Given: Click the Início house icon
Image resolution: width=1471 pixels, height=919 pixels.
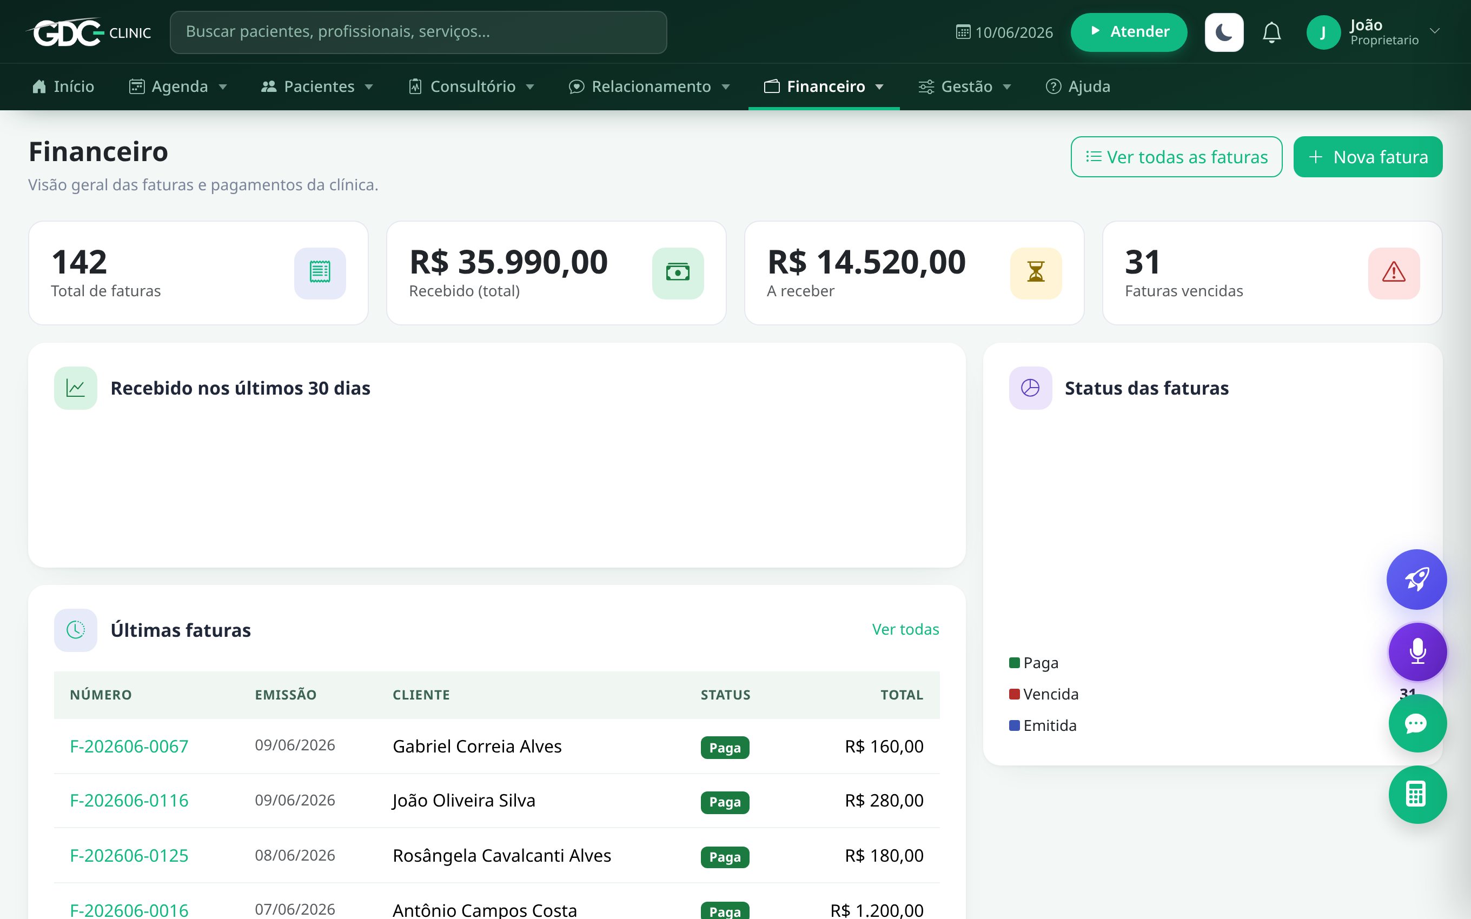Looking at the screenshot, I should (x=39, y=86).
